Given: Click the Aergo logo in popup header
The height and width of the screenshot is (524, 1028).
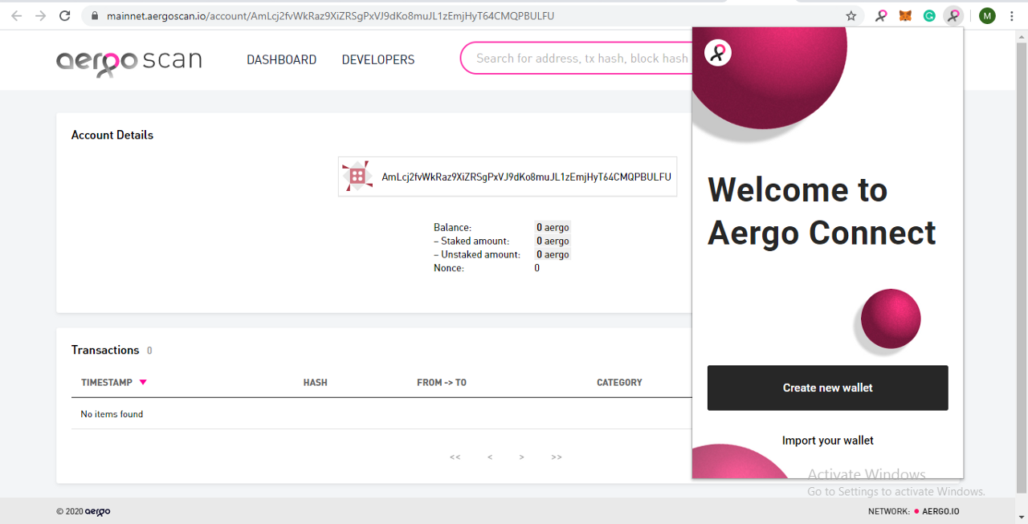Looking at the screenshot, I should pos(718,53).
